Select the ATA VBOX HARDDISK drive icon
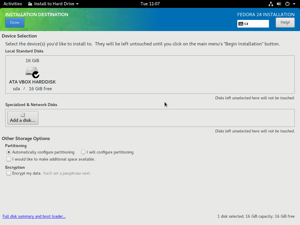Screen dimensions: 300x225 tap(32, 72)
